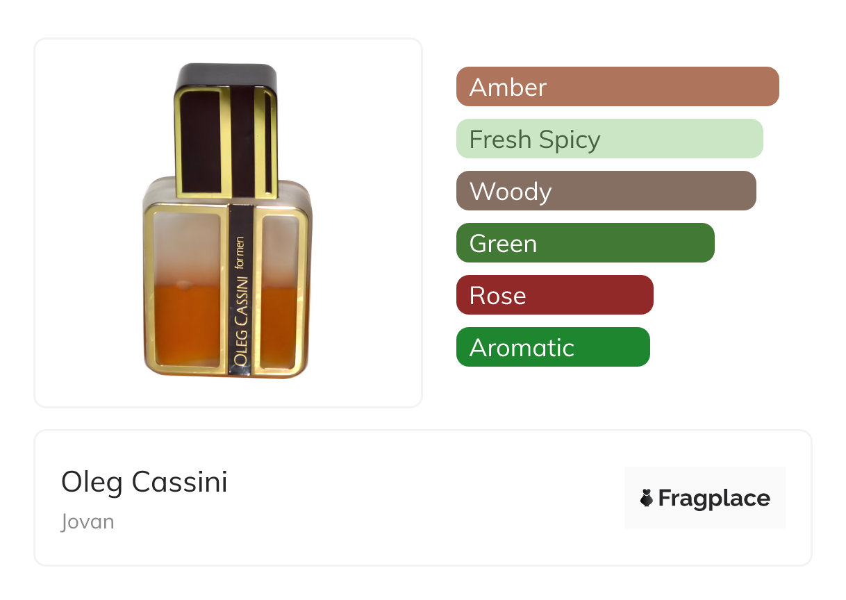Click the Fragplace wordmark text

pos(713,498)
